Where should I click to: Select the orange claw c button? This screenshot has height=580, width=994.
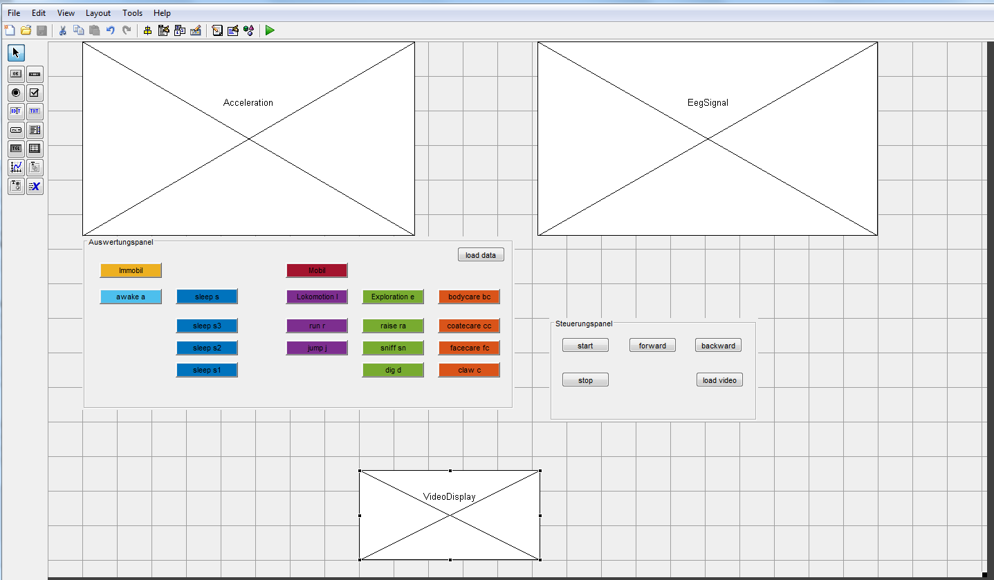coord(469,370)
